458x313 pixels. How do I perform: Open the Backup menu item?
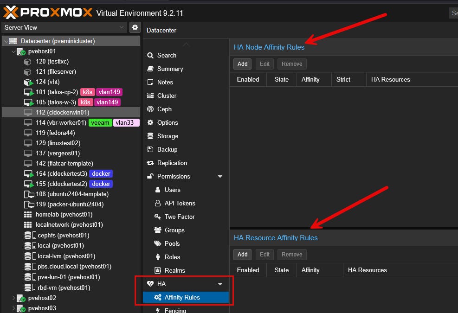(186, 149)
